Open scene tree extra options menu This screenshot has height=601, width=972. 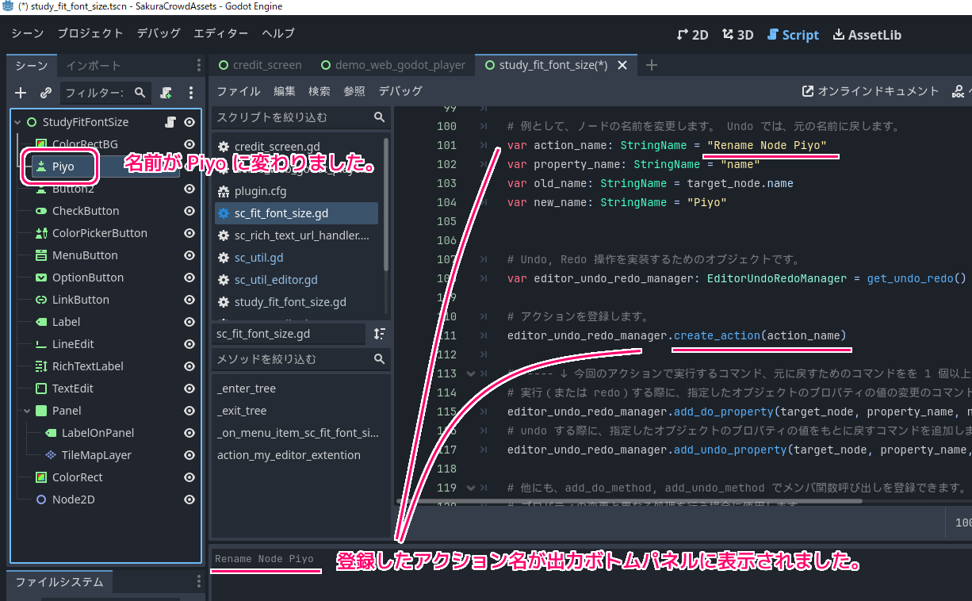point(191,93)
